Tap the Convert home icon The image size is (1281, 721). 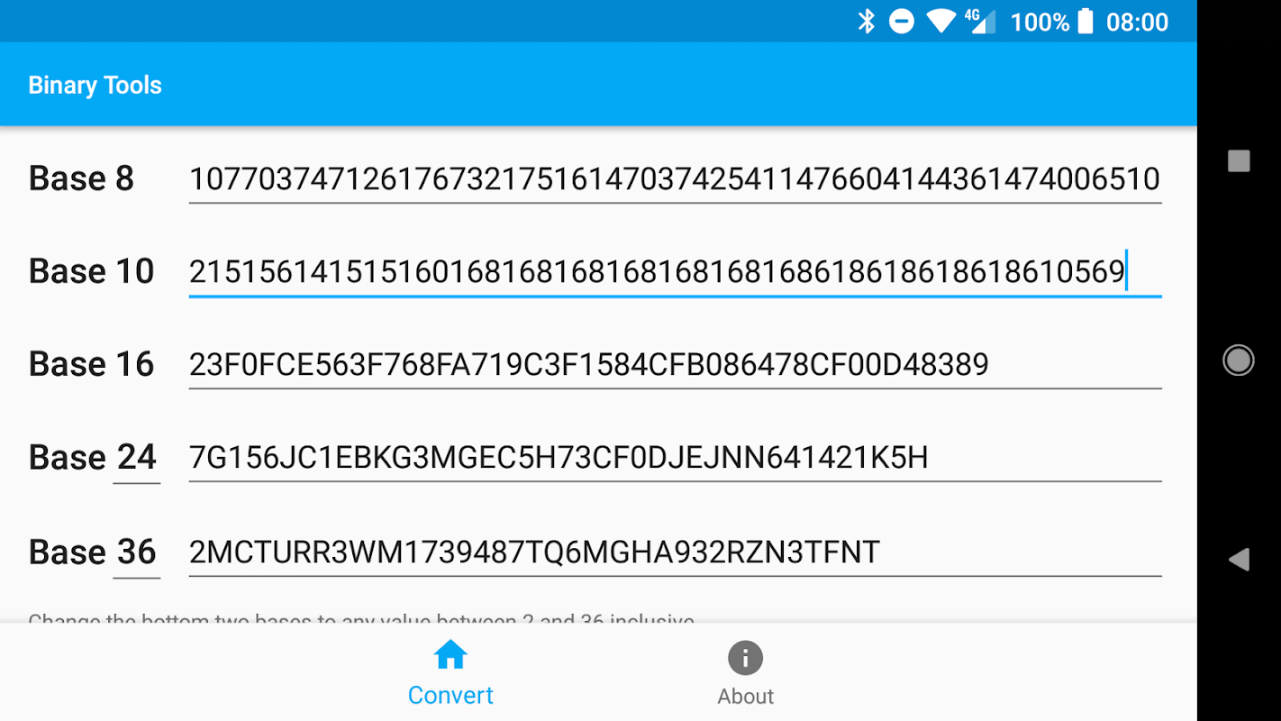coord(450,655)
